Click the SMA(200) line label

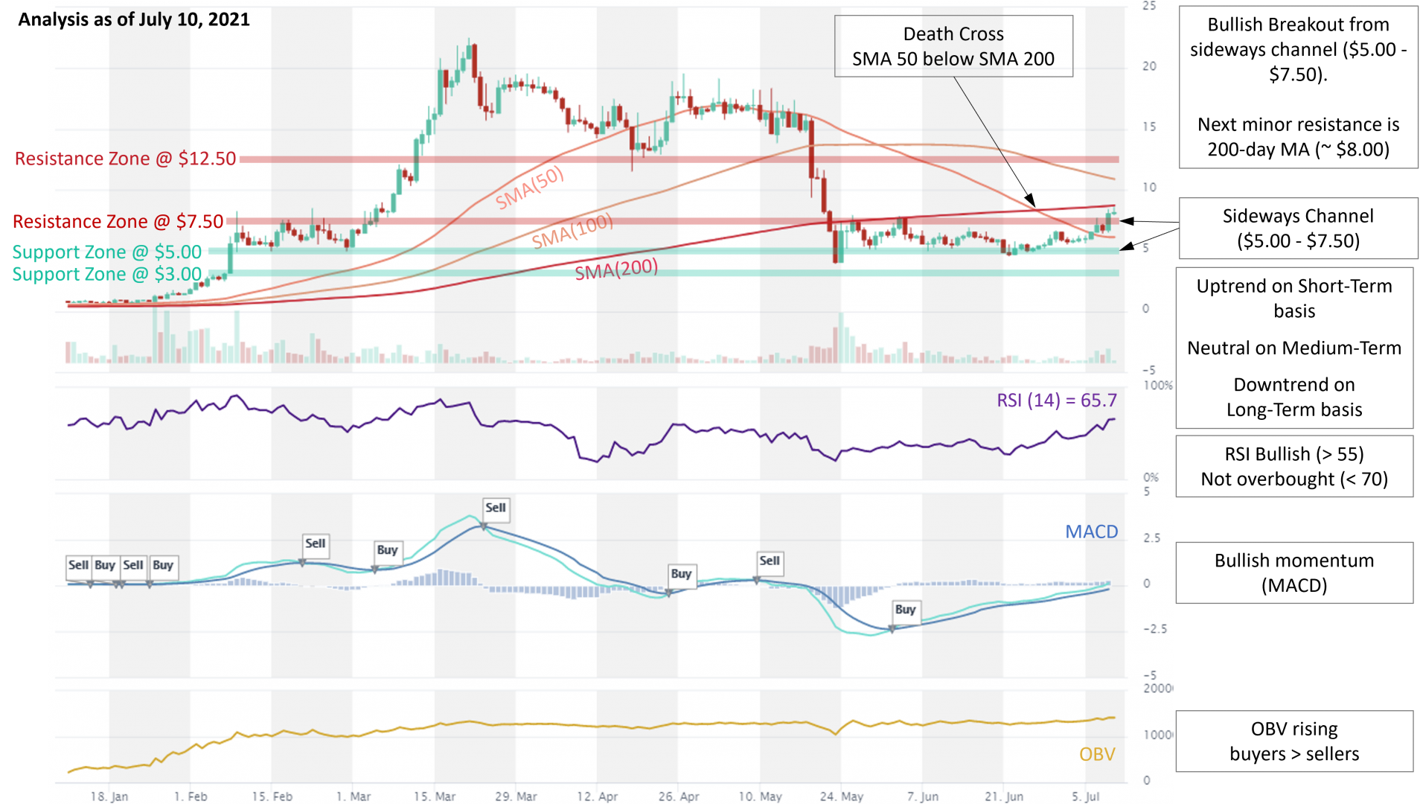click(x=617, y=269)
